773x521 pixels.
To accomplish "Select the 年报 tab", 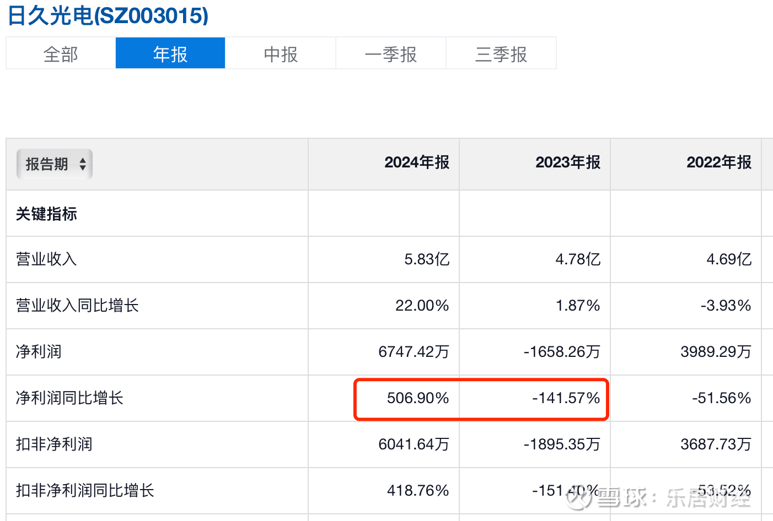I will [170, 54].
